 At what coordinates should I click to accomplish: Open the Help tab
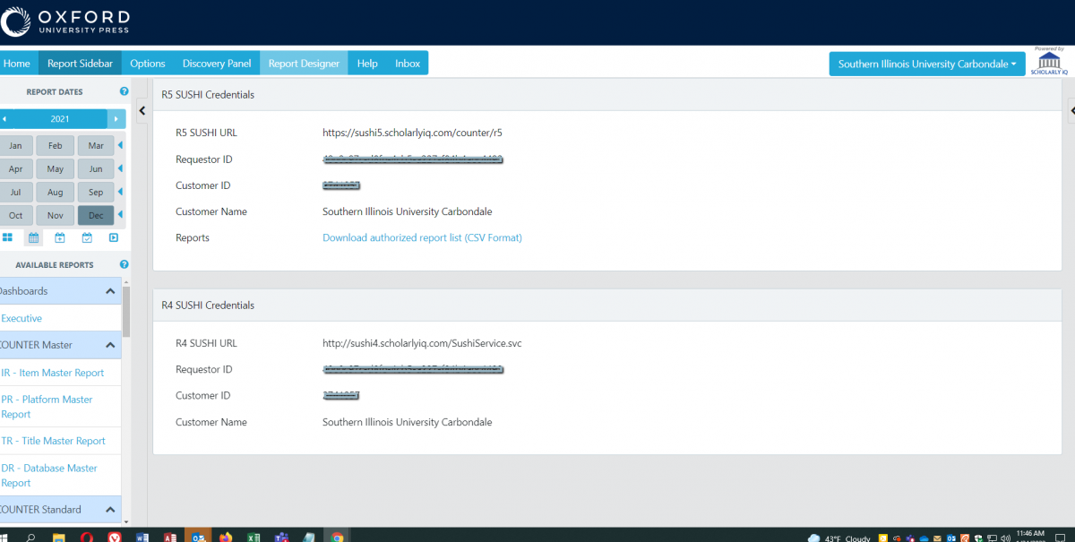coord(367,64)
